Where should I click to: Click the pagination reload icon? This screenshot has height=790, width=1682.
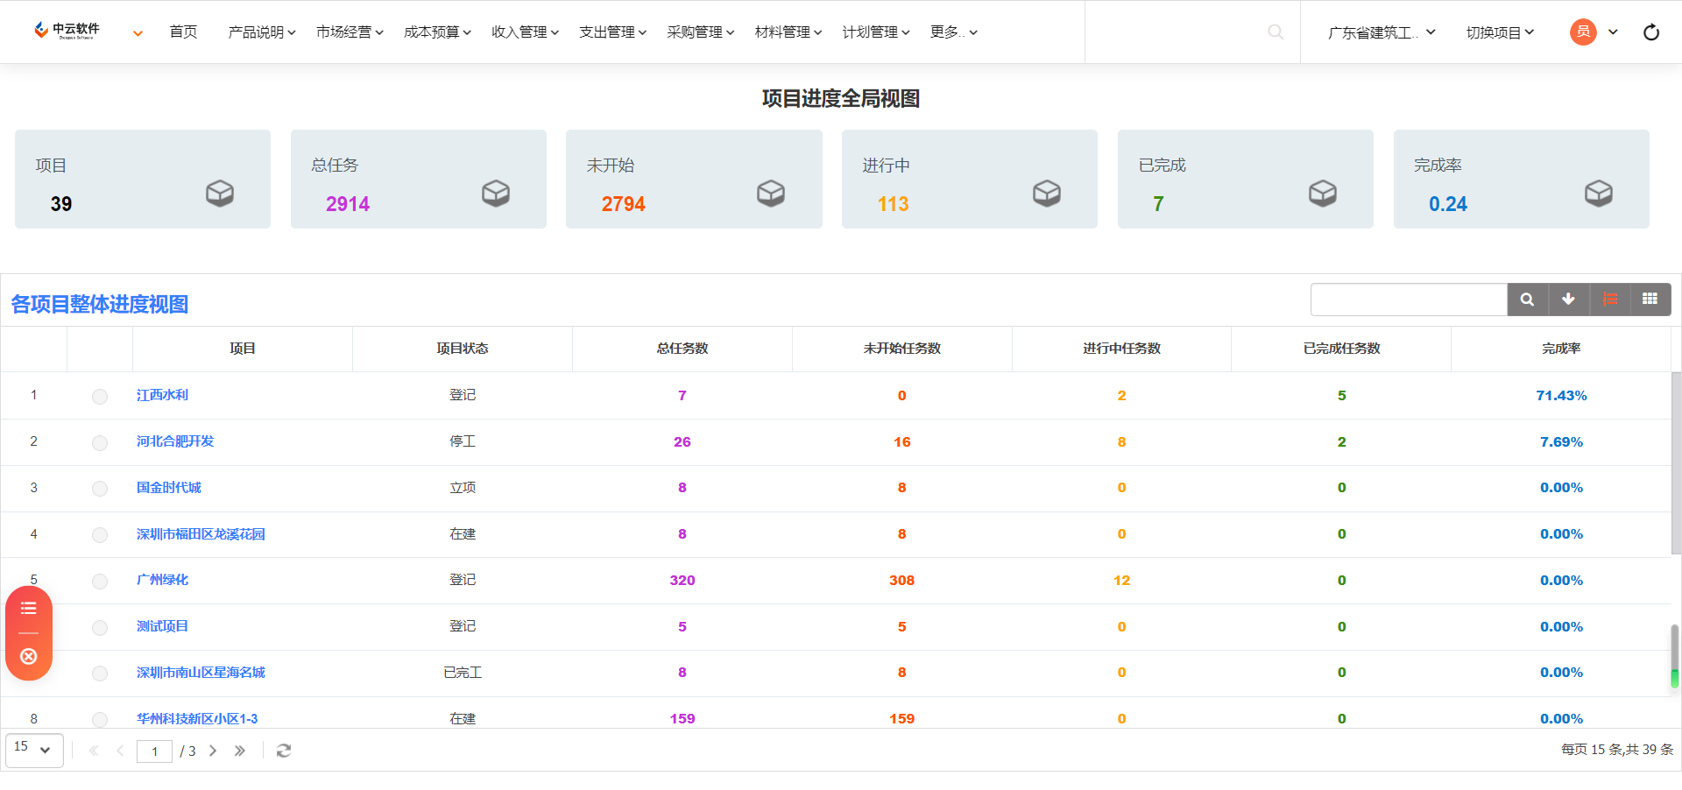tap(284, 751)
